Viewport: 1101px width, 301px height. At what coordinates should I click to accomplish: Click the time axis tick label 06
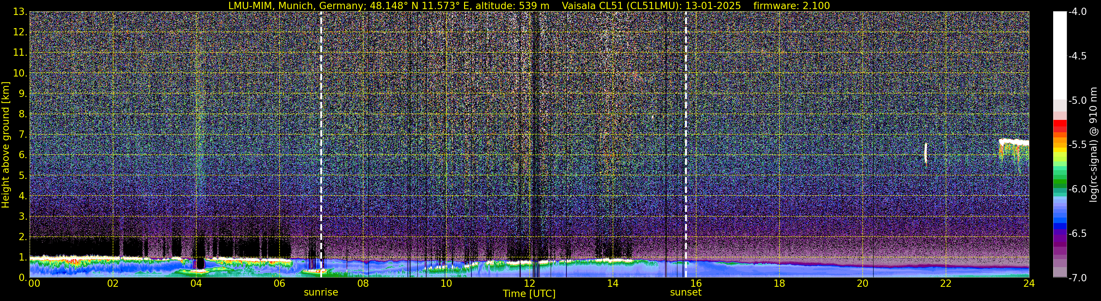tap(279, 284)
